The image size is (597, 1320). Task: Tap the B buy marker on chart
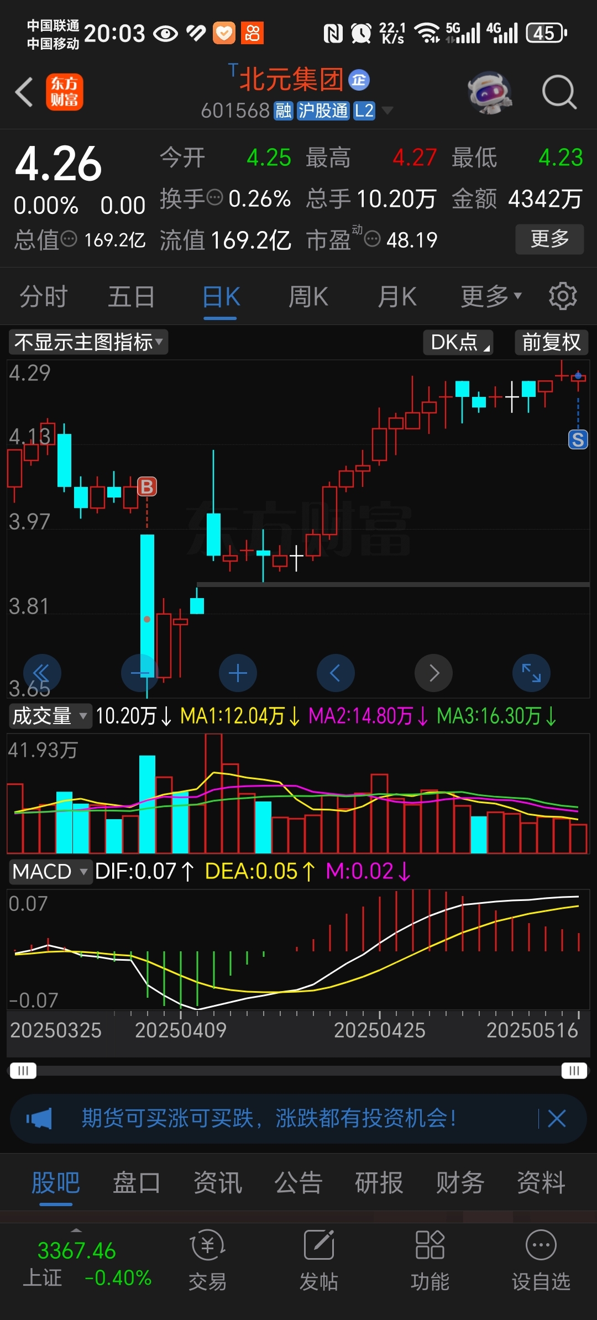[x=147, y=486]
